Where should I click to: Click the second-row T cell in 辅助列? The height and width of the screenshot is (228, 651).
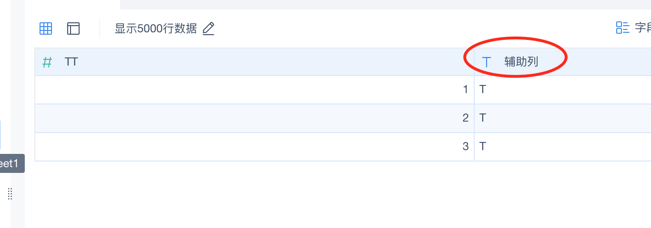click(563, 118)
